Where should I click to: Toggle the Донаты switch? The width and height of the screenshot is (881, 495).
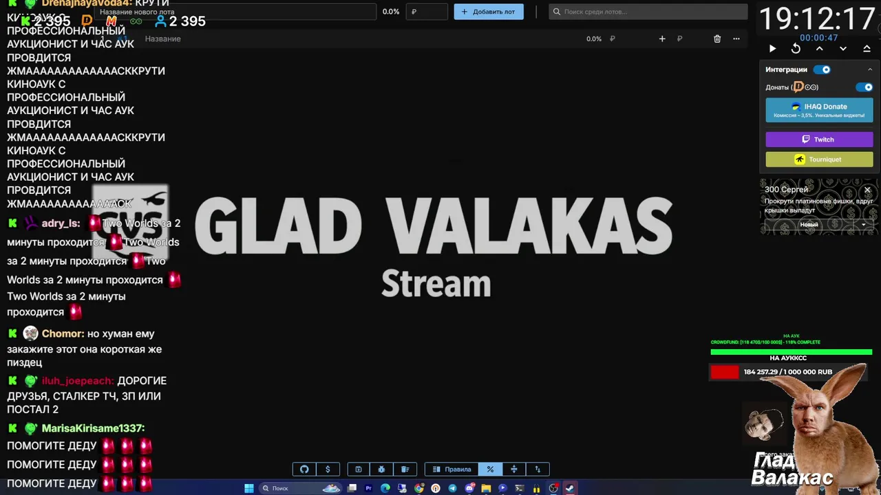pyautogui.click(x=864, y=87)
